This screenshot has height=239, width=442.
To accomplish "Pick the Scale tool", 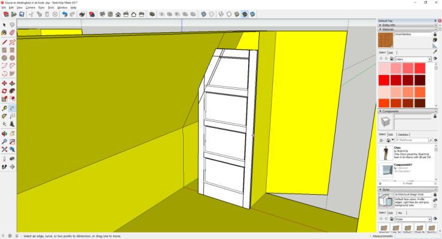I will [x=4, y=99].
